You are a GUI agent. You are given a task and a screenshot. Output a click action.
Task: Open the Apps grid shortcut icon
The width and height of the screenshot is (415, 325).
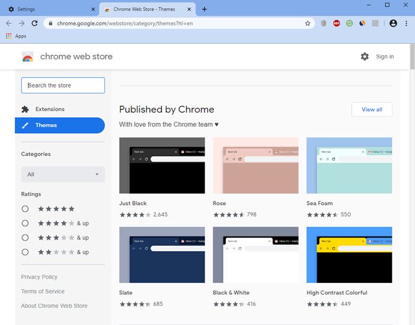tap(9, 36)
